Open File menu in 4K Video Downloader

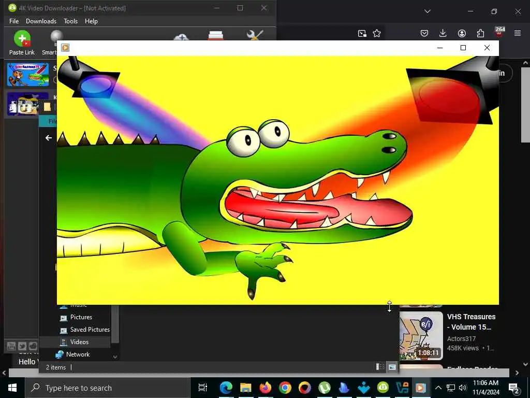pyautogui.click(x=14, y=21)
